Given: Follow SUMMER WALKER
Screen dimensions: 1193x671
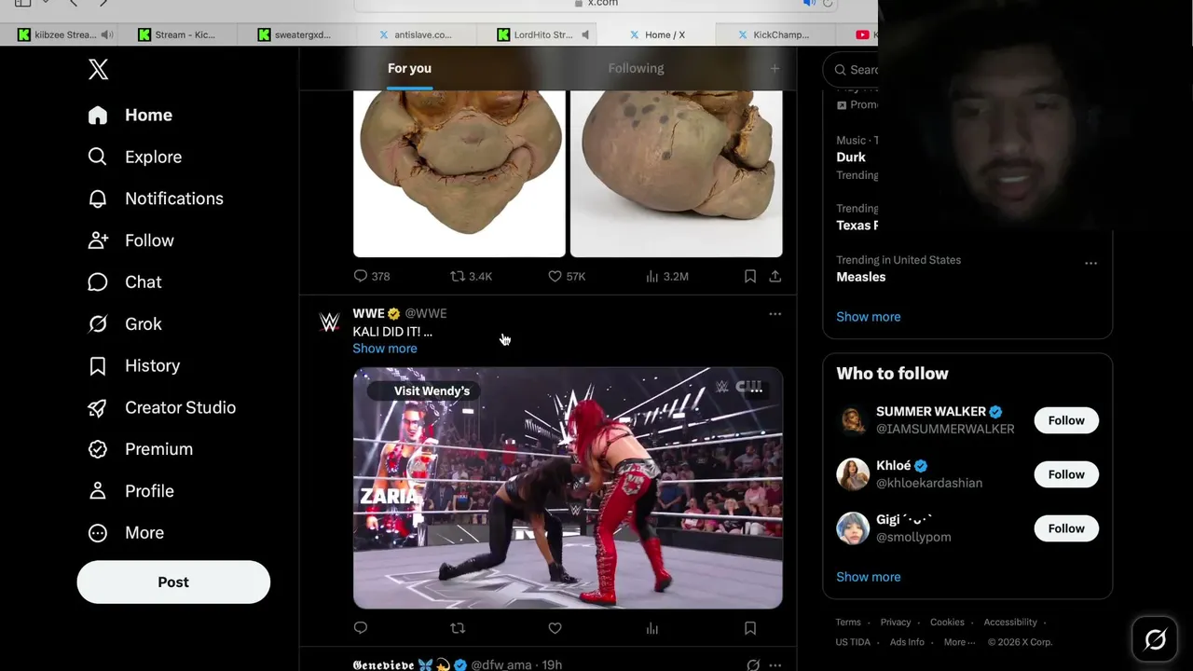Looking at the screenshot, I should [x=1066, y=420].
